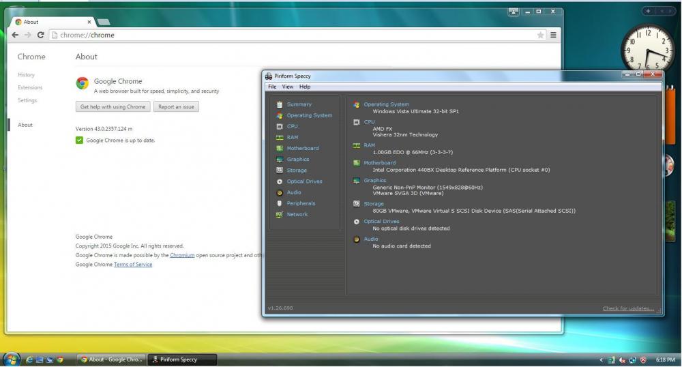Click the Windows Start orb
The width and height of the screenshot is (682, 367).
pos(12,359)
